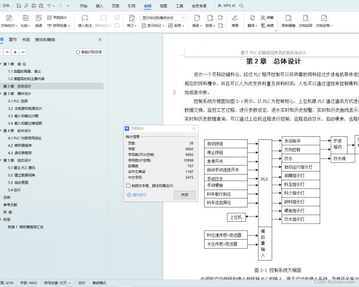359x287 pixels.
Task: Click the Print Preview icon in quick access toolbar
Action: (x=41, y=6)
